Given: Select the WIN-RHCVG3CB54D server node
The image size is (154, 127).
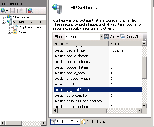Looking at the screenshot, I should coord(30,22).
